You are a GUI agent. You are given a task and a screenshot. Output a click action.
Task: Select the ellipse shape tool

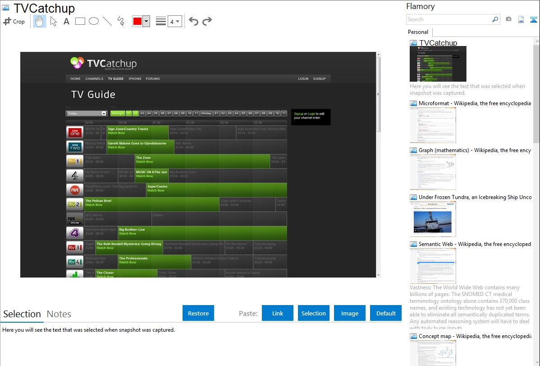(x=94, y=21)
